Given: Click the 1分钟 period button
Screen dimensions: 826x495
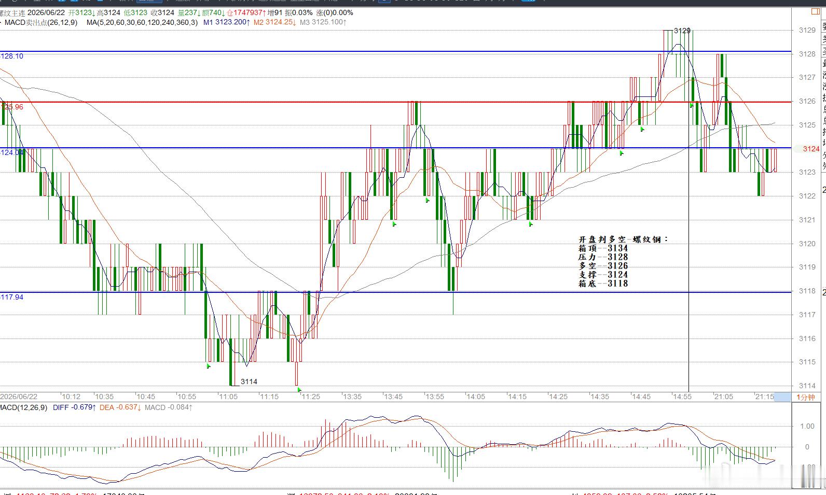Looking at the screenshot, I should pyautogui.click(x=805, y=397).
